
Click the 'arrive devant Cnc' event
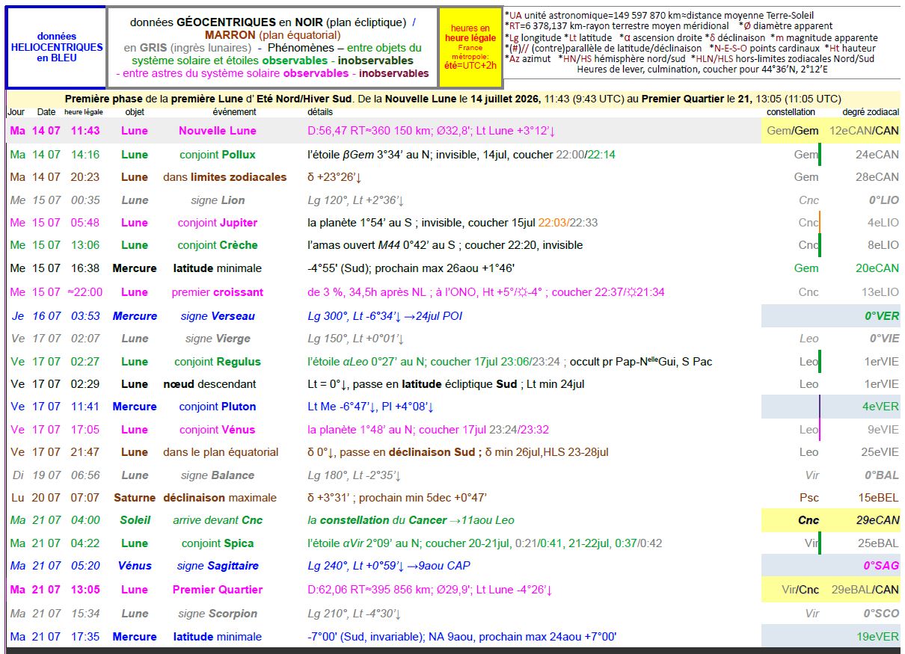coord(217,520)
